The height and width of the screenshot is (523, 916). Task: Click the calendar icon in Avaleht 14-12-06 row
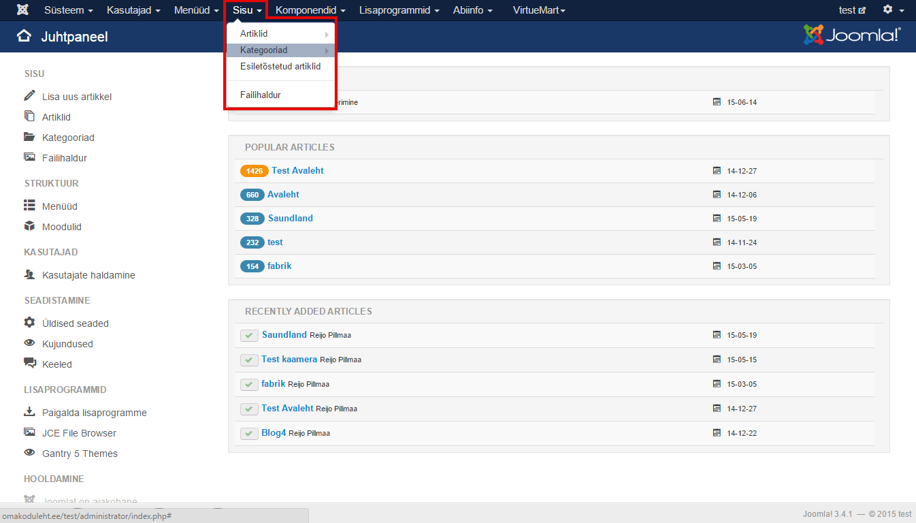(717, 194)
